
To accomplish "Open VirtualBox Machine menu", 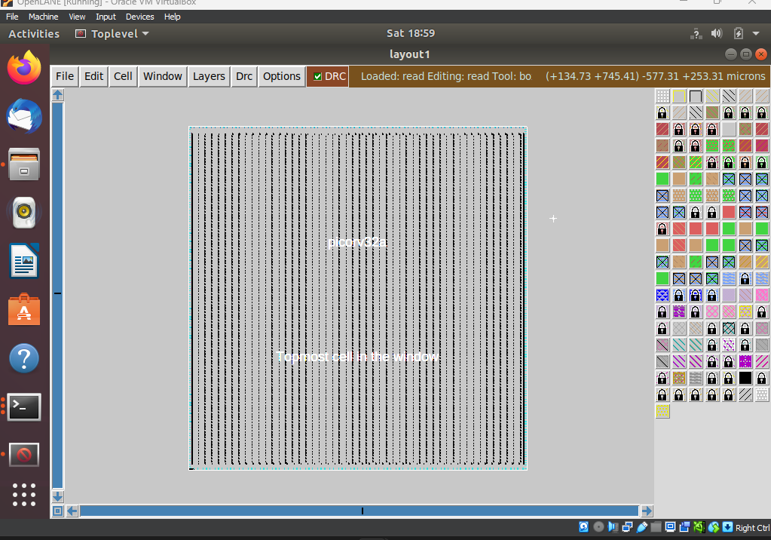I will (43, 17).
